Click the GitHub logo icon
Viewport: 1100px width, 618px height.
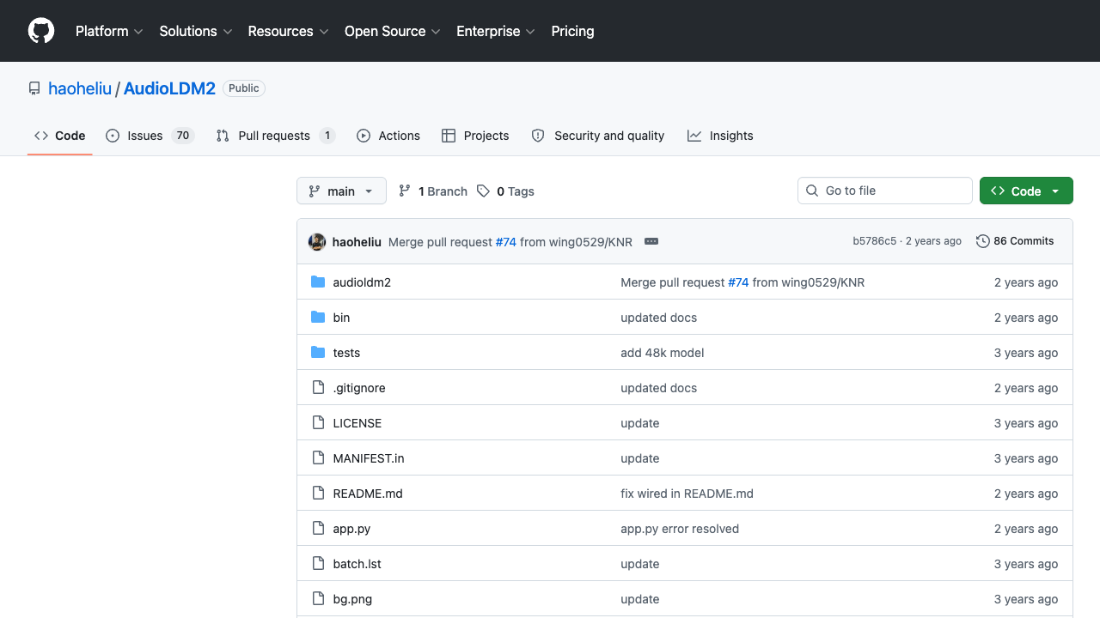tap(41, 31)
